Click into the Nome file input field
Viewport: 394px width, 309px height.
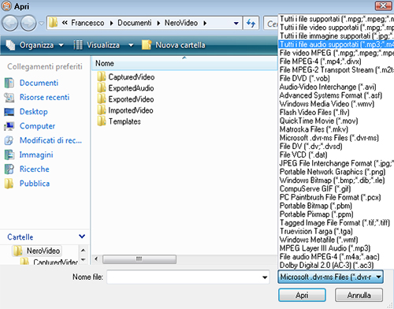(184, 277)
